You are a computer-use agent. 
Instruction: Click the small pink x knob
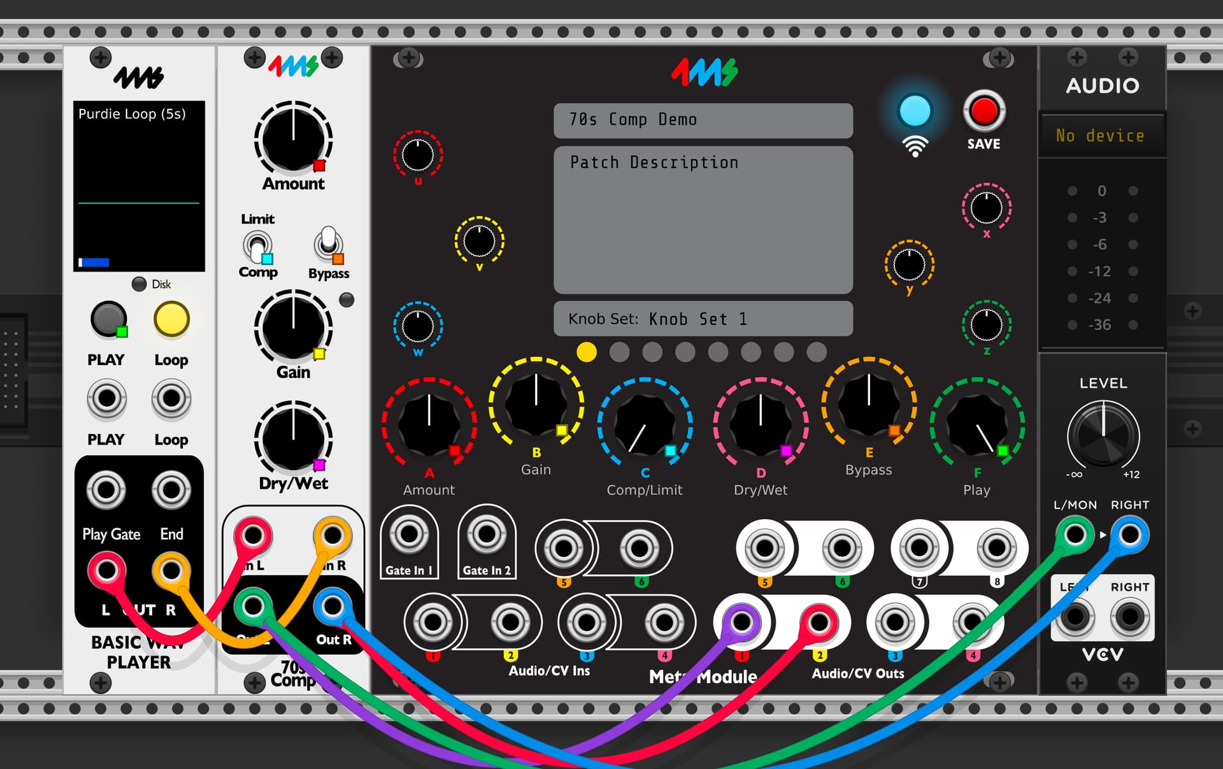pyautogui.click(x=985, y=208)
